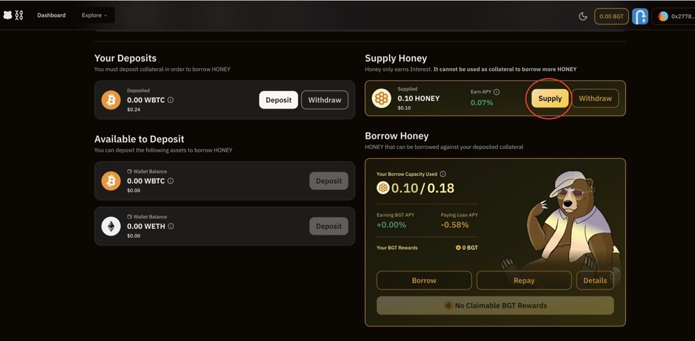
Task: Open the blue arch icon beside BGT
Action: point(640,16)
